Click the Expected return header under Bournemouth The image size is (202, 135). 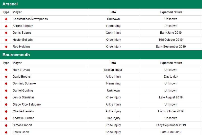coord(171,63)
